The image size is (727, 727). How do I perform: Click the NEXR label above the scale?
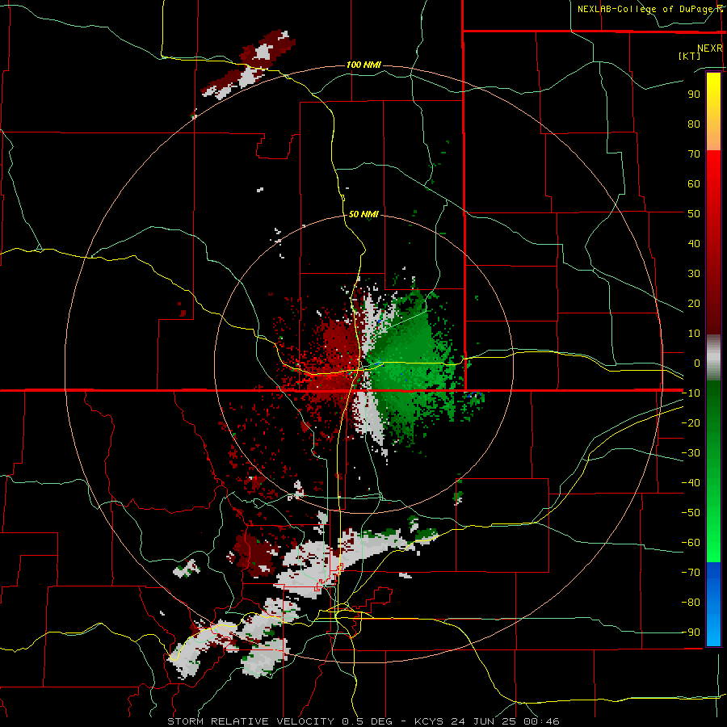(710, 48)
